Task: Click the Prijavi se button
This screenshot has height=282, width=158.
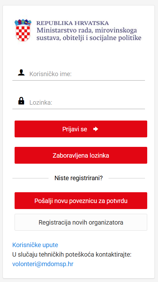Action: click(81, 129)
